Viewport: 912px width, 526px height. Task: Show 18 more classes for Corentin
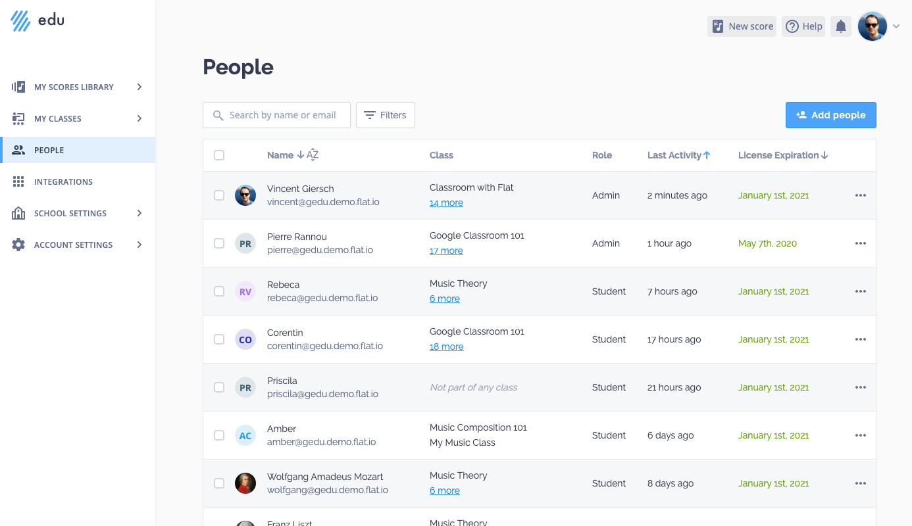click(x=447, y=347)
